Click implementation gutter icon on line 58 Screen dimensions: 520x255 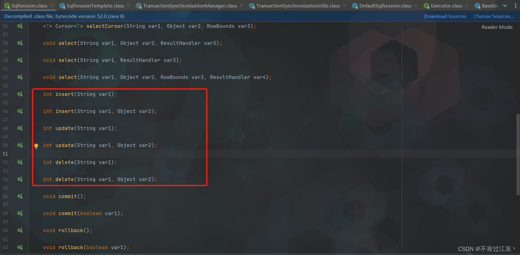tap(20, 214)
